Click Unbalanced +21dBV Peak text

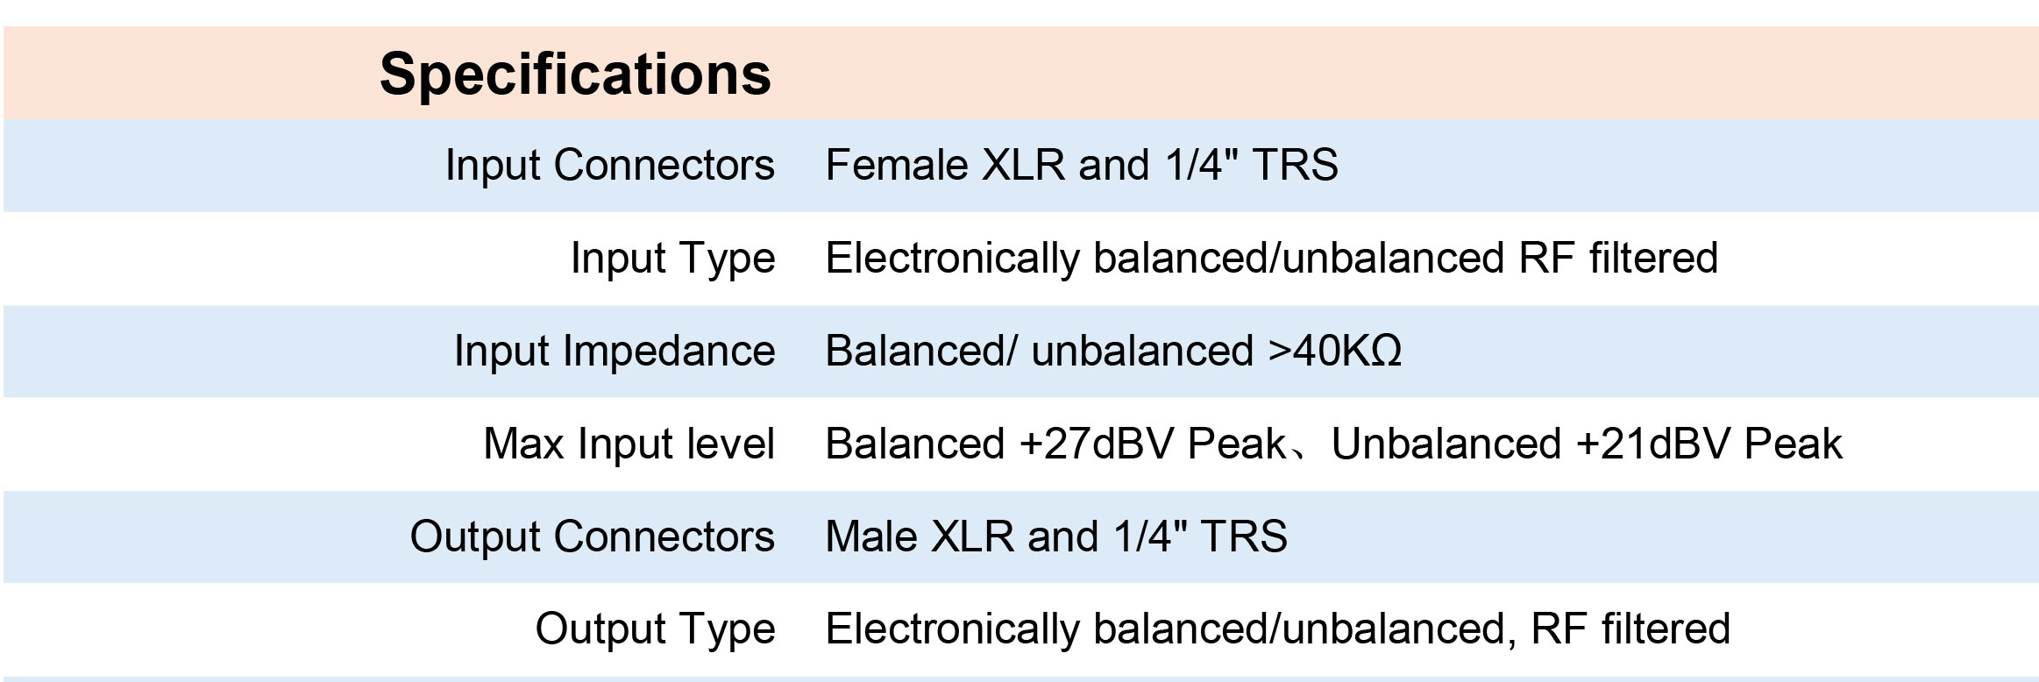tap(1587, 444)
